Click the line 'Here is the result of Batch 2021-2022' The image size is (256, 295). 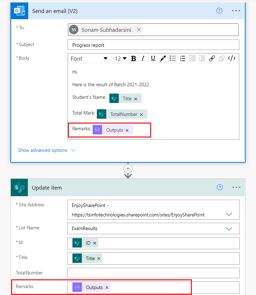pyautogui.click(x=110, y=85)
